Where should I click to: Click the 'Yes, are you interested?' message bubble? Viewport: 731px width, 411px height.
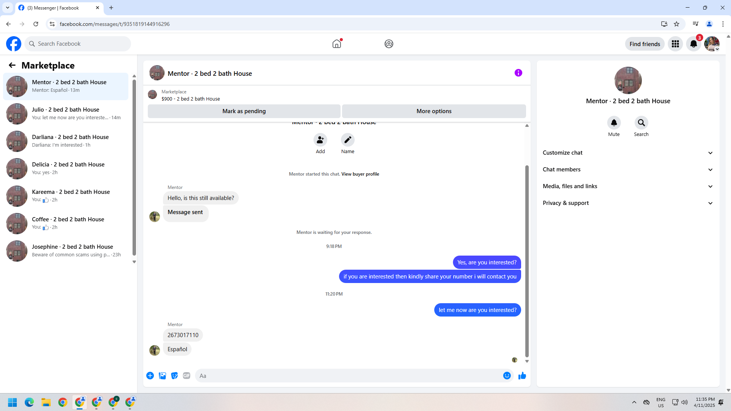pos(487,262)
